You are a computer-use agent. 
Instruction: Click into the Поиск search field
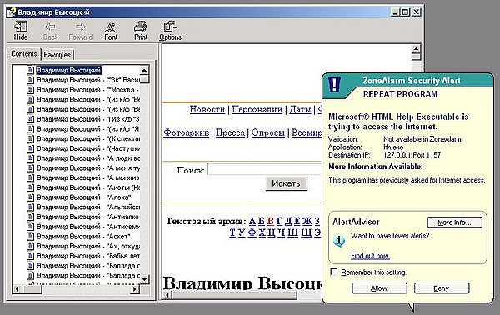265,169
